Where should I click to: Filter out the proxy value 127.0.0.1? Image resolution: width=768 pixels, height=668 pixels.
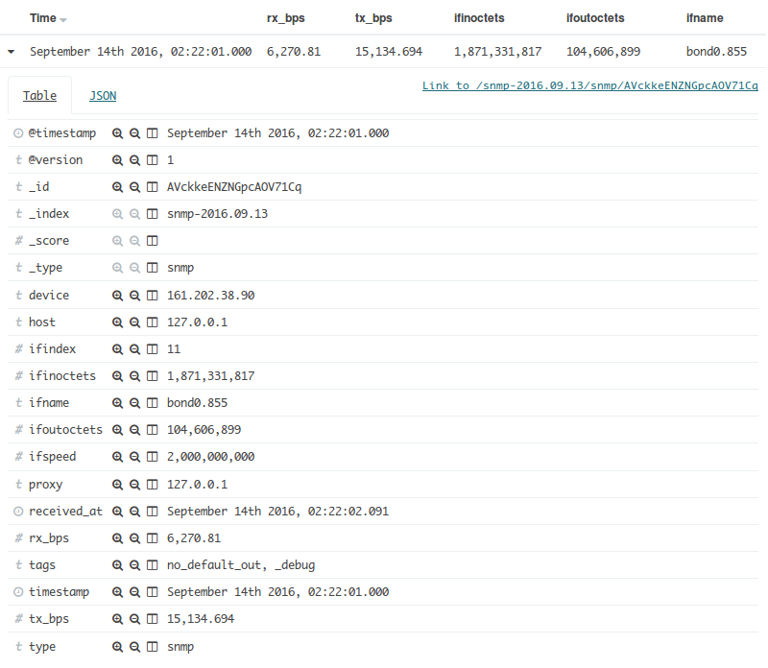pyautogui.click(x=135, y=485)
